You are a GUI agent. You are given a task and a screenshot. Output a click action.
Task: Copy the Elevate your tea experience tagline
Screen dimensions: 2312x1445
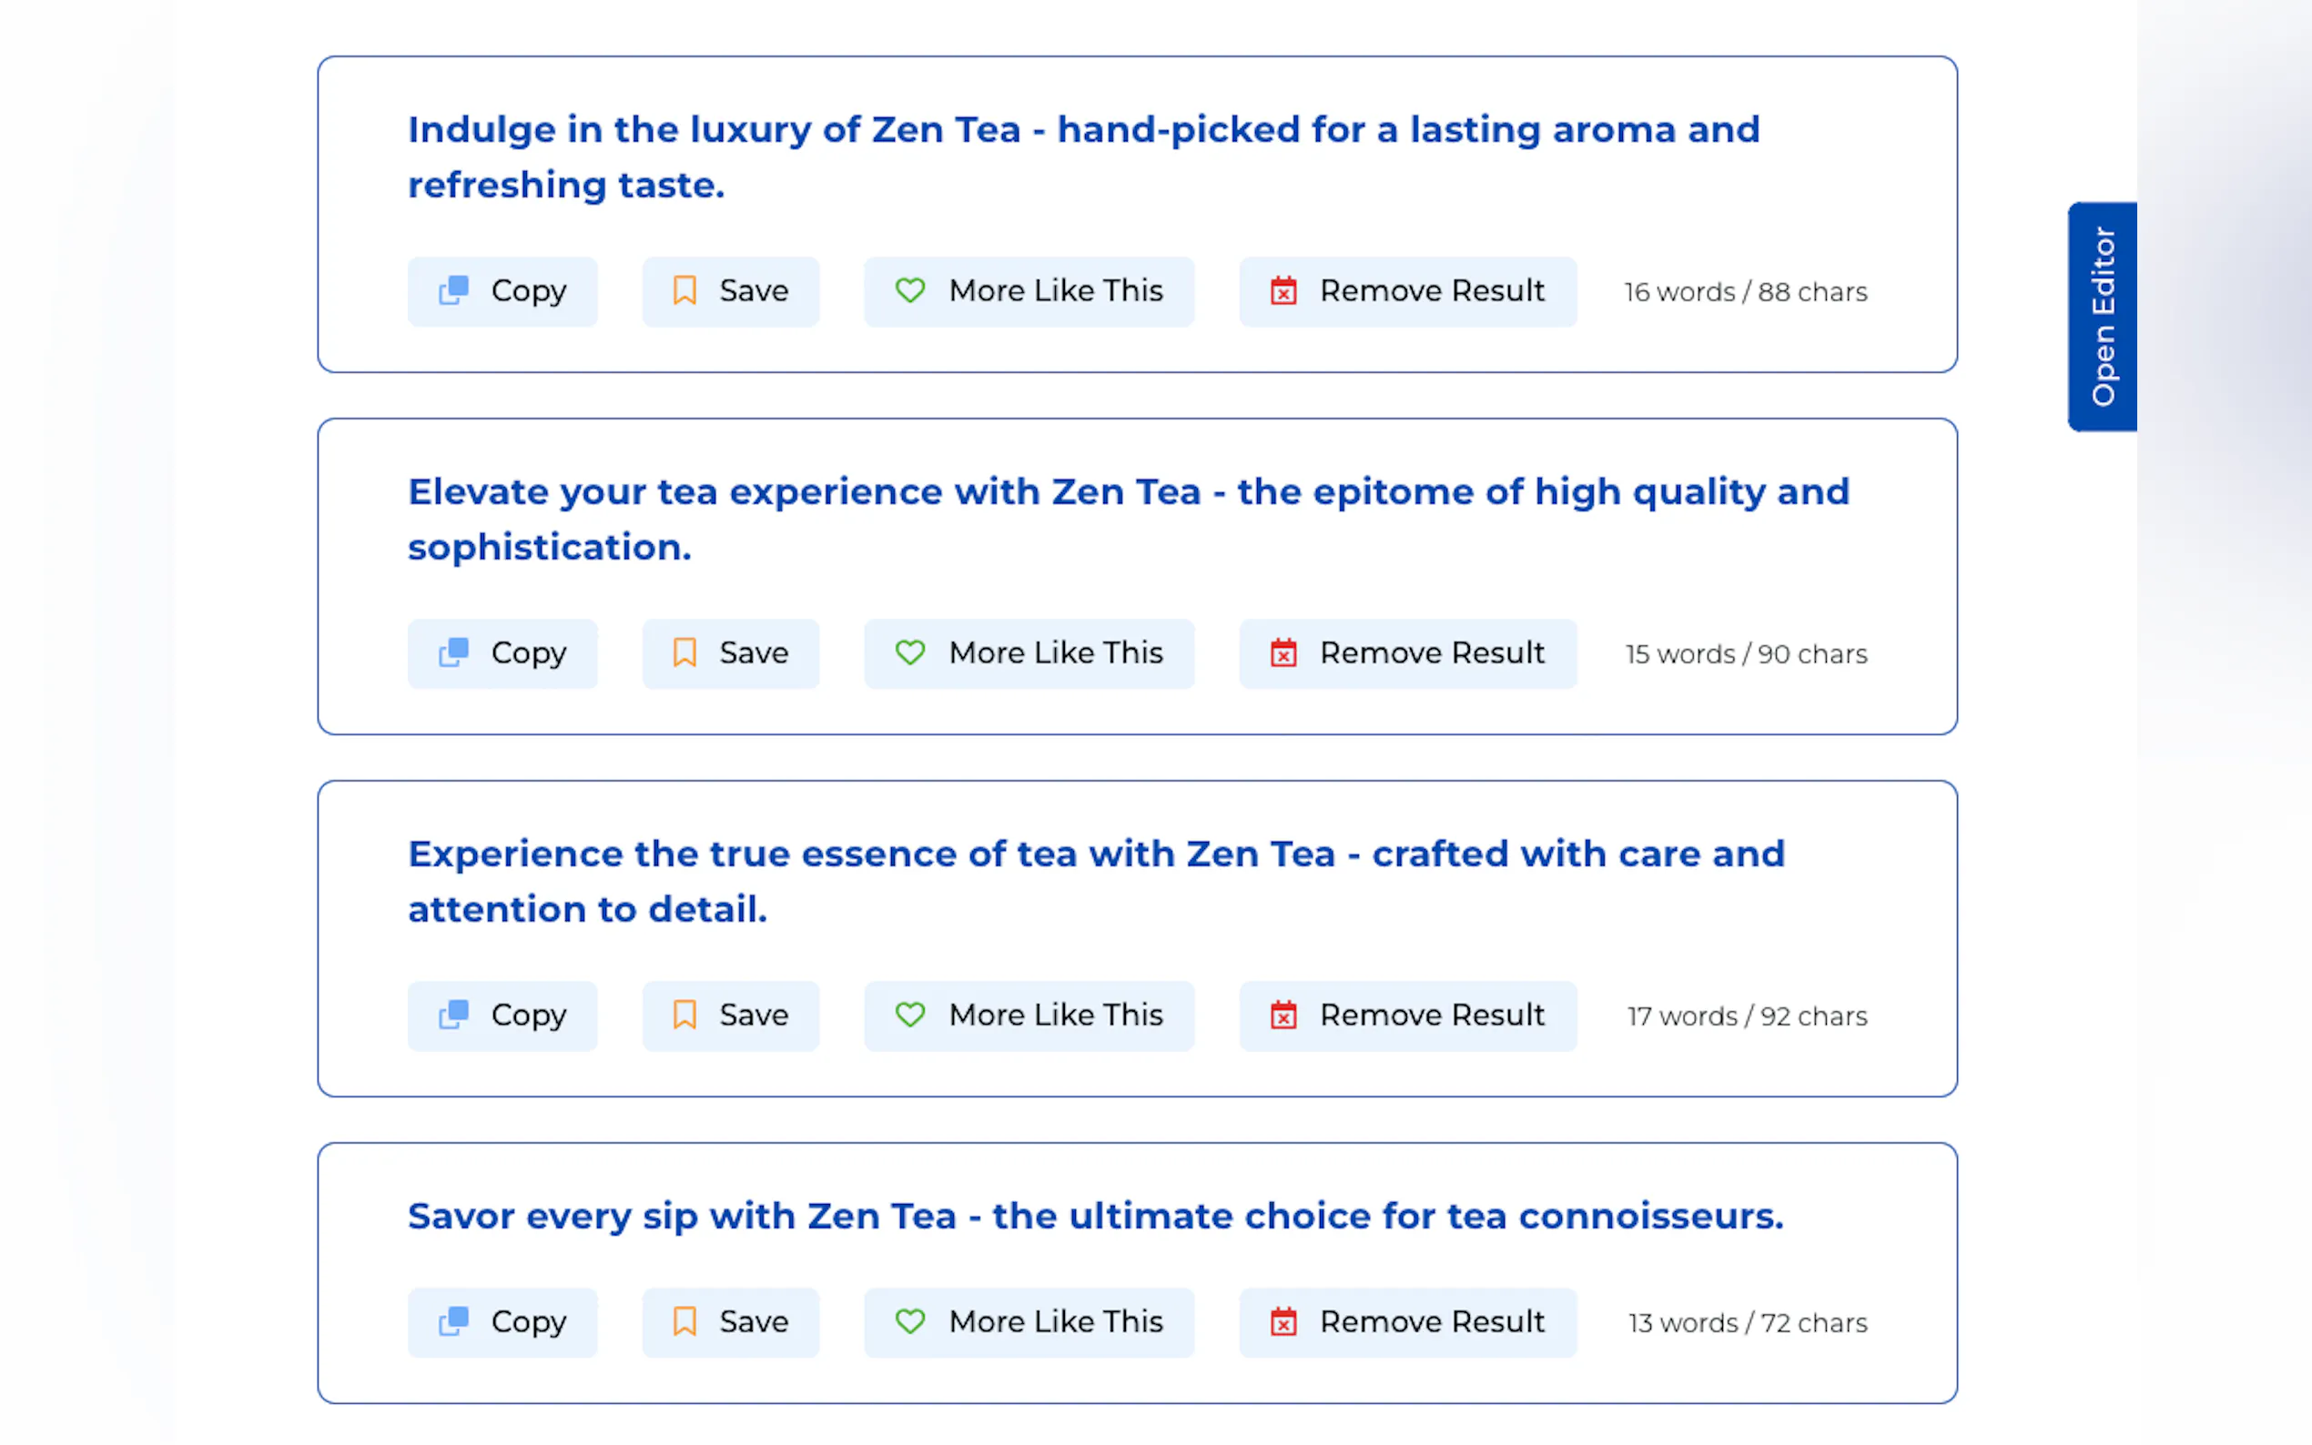[x=502, y=653]
